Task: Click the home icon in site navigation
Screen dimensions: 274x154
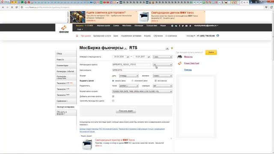Action: point(77,36)
